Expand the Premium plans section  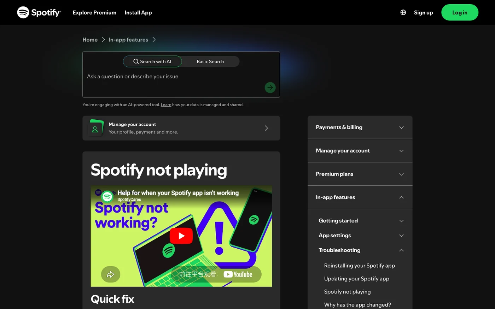click(x=360, y=174)
